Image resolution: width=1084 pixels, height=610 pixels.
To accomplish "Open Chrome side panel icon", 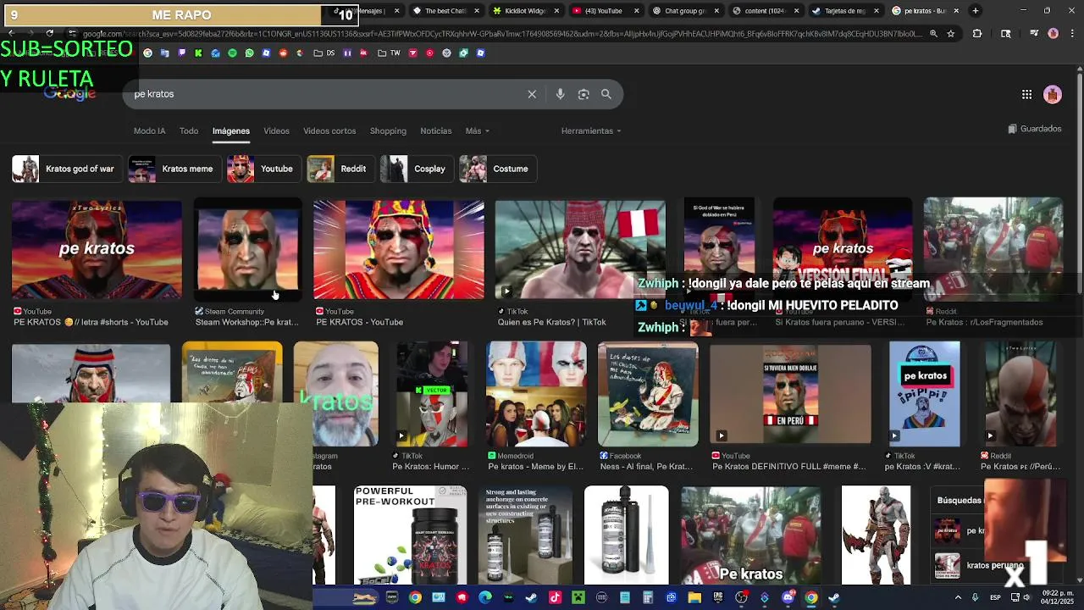I will click(x=1005, y=34).
